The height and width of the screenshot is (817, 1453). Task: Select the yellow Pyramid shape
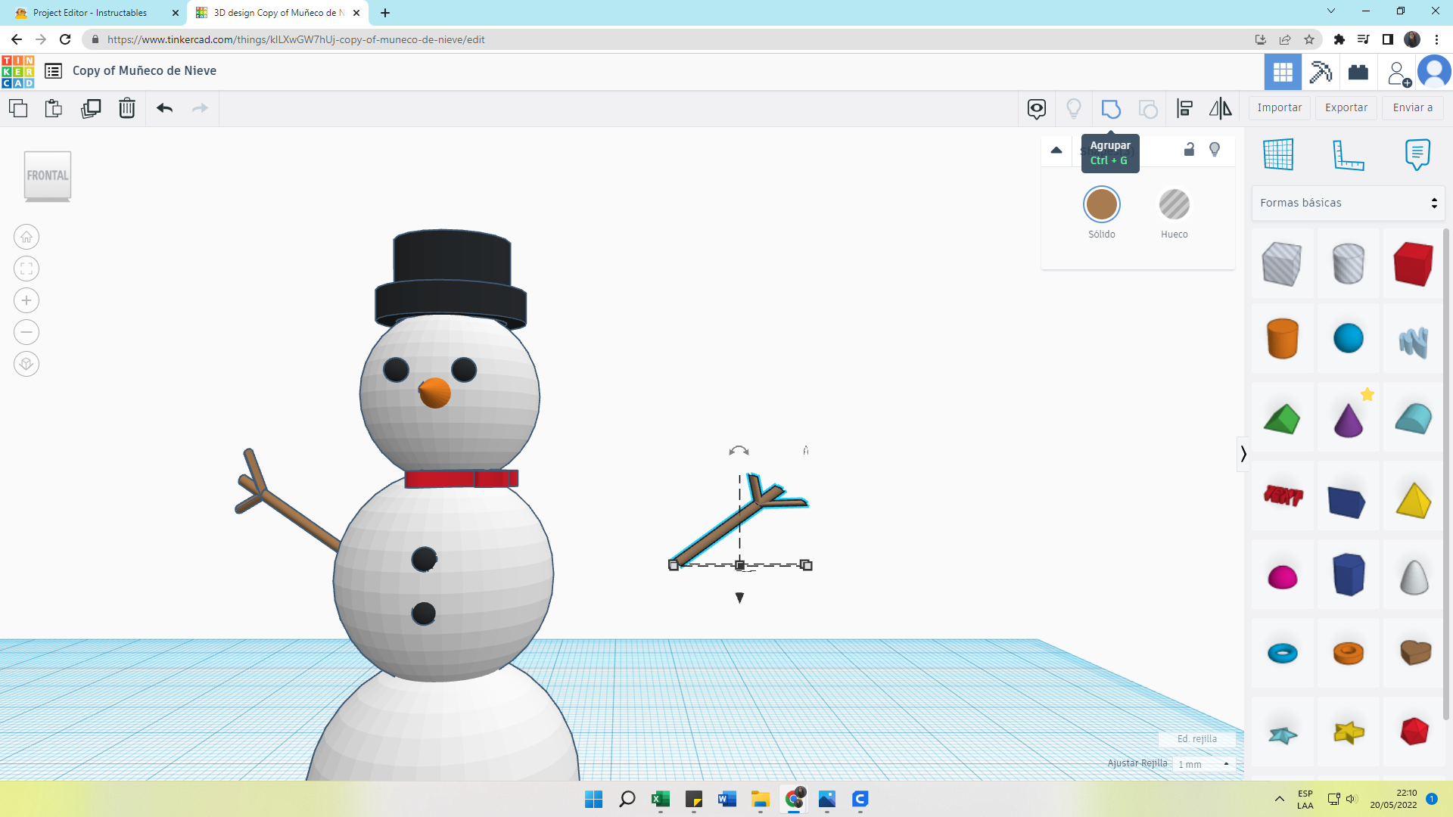(x=1414, y=500)
